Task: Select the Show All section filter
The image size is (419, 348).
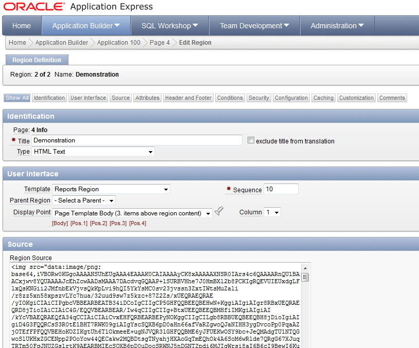Action: (x=17, y=98)
